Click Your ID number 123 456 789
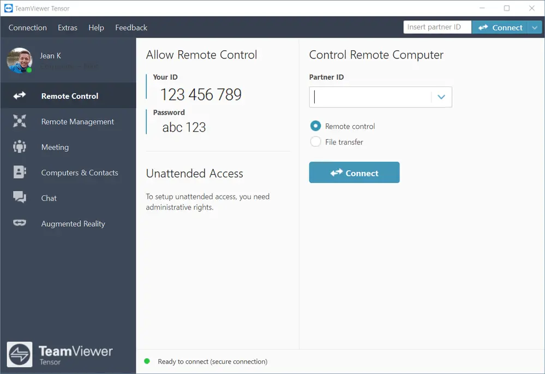Viewport: 545px width, 374px height. [201, 94]
